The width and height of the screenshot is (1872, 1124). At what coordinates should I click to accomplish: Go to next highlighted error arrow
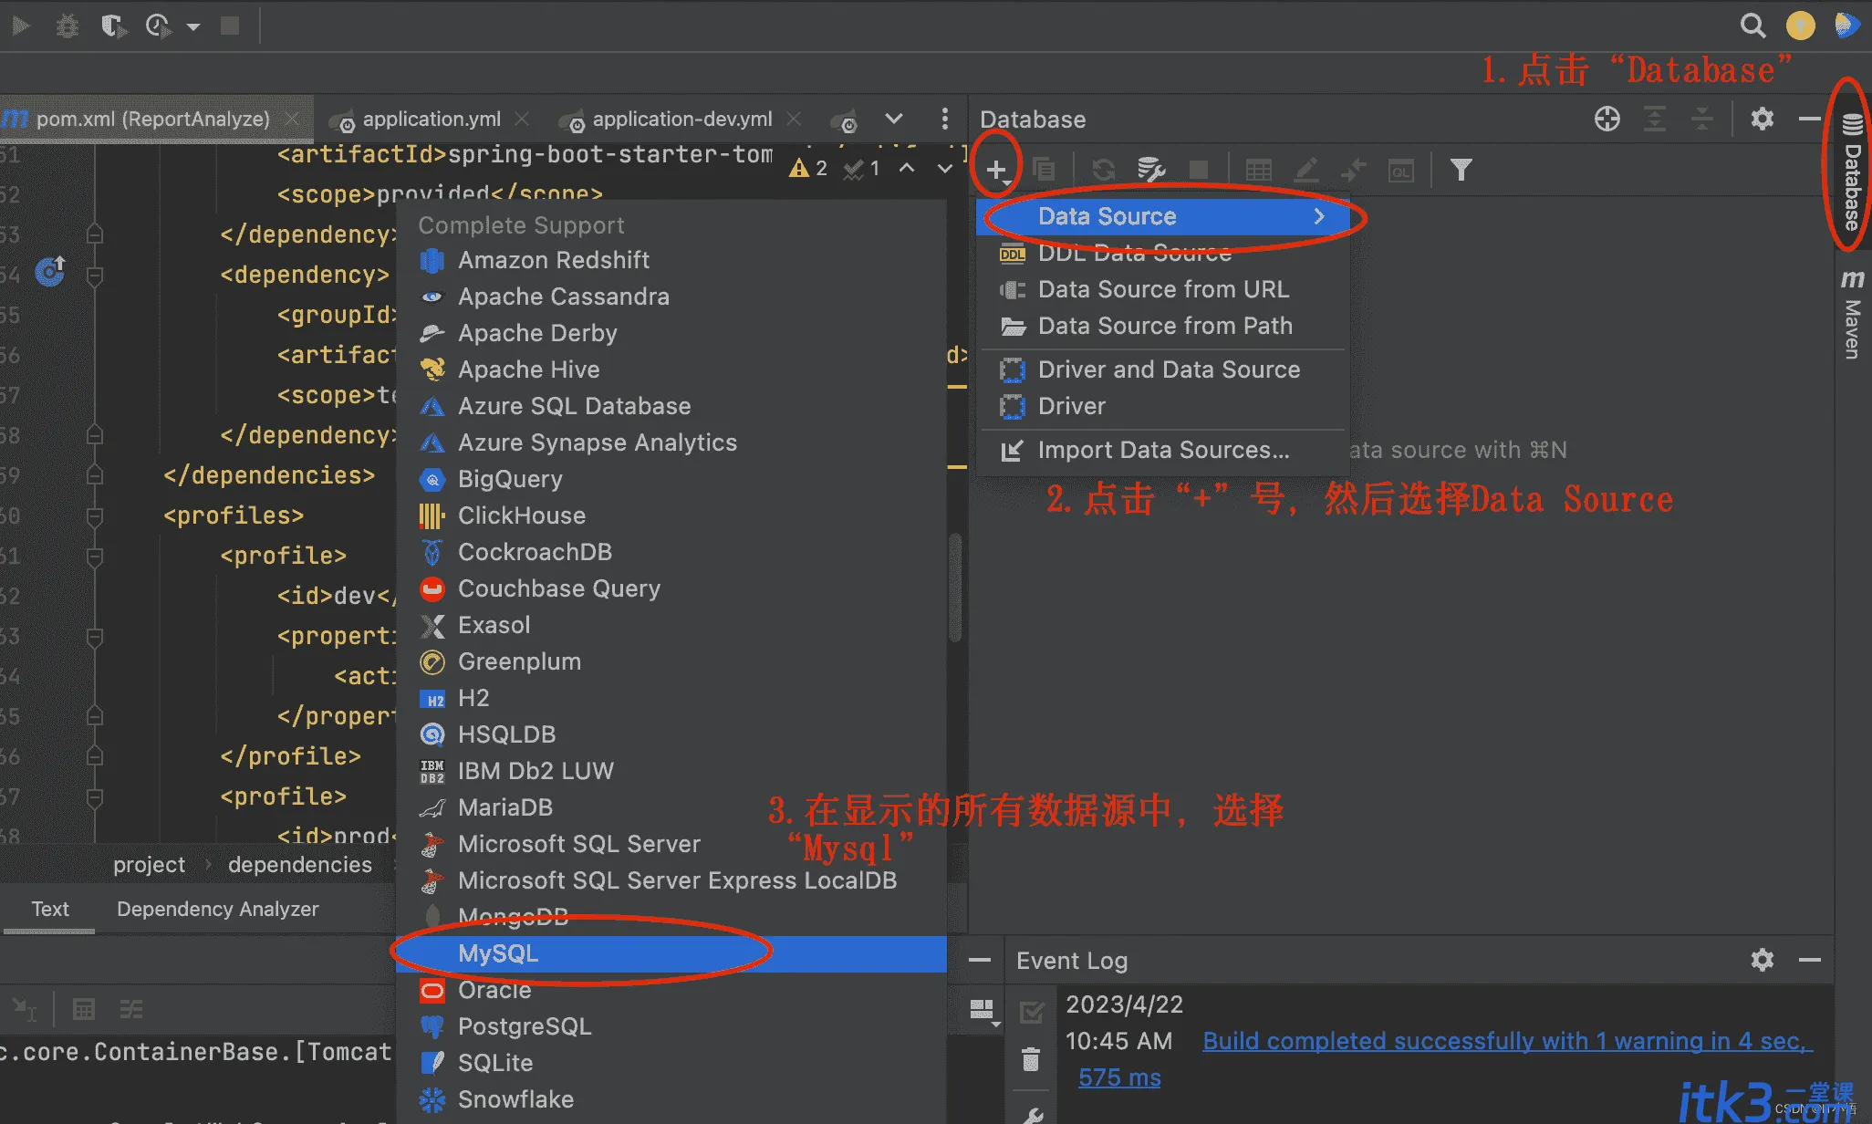tap(945, 168)
